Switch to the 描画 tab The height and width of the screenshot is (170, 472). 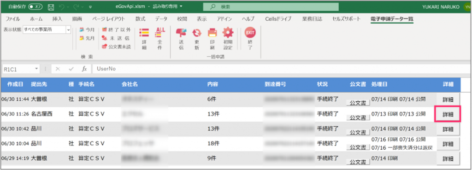pyautogui.click(x=77, y=19)
